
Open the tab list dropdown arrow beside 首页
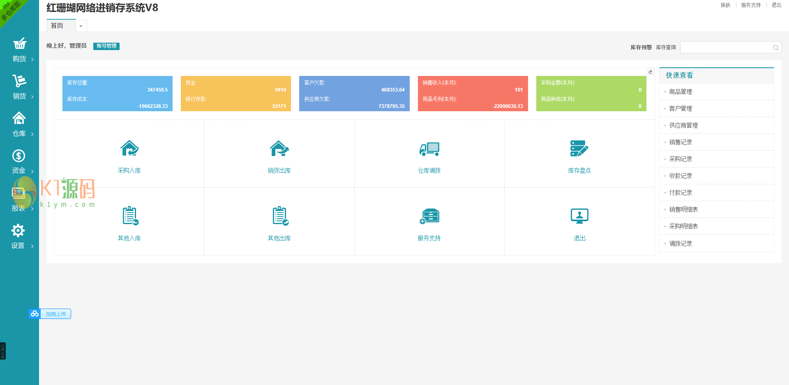81,26
